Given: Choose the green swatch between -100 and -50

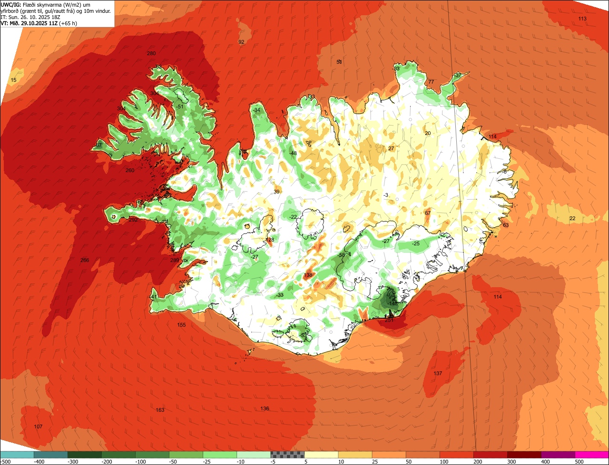Looking at the screenshot, I should coord(152,455).
